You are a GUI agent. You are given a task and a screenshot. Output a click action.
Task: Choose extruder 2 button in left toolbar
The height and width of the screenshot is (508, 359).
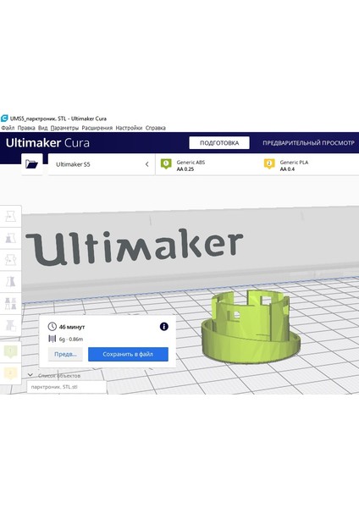click(x=10, y=373)
